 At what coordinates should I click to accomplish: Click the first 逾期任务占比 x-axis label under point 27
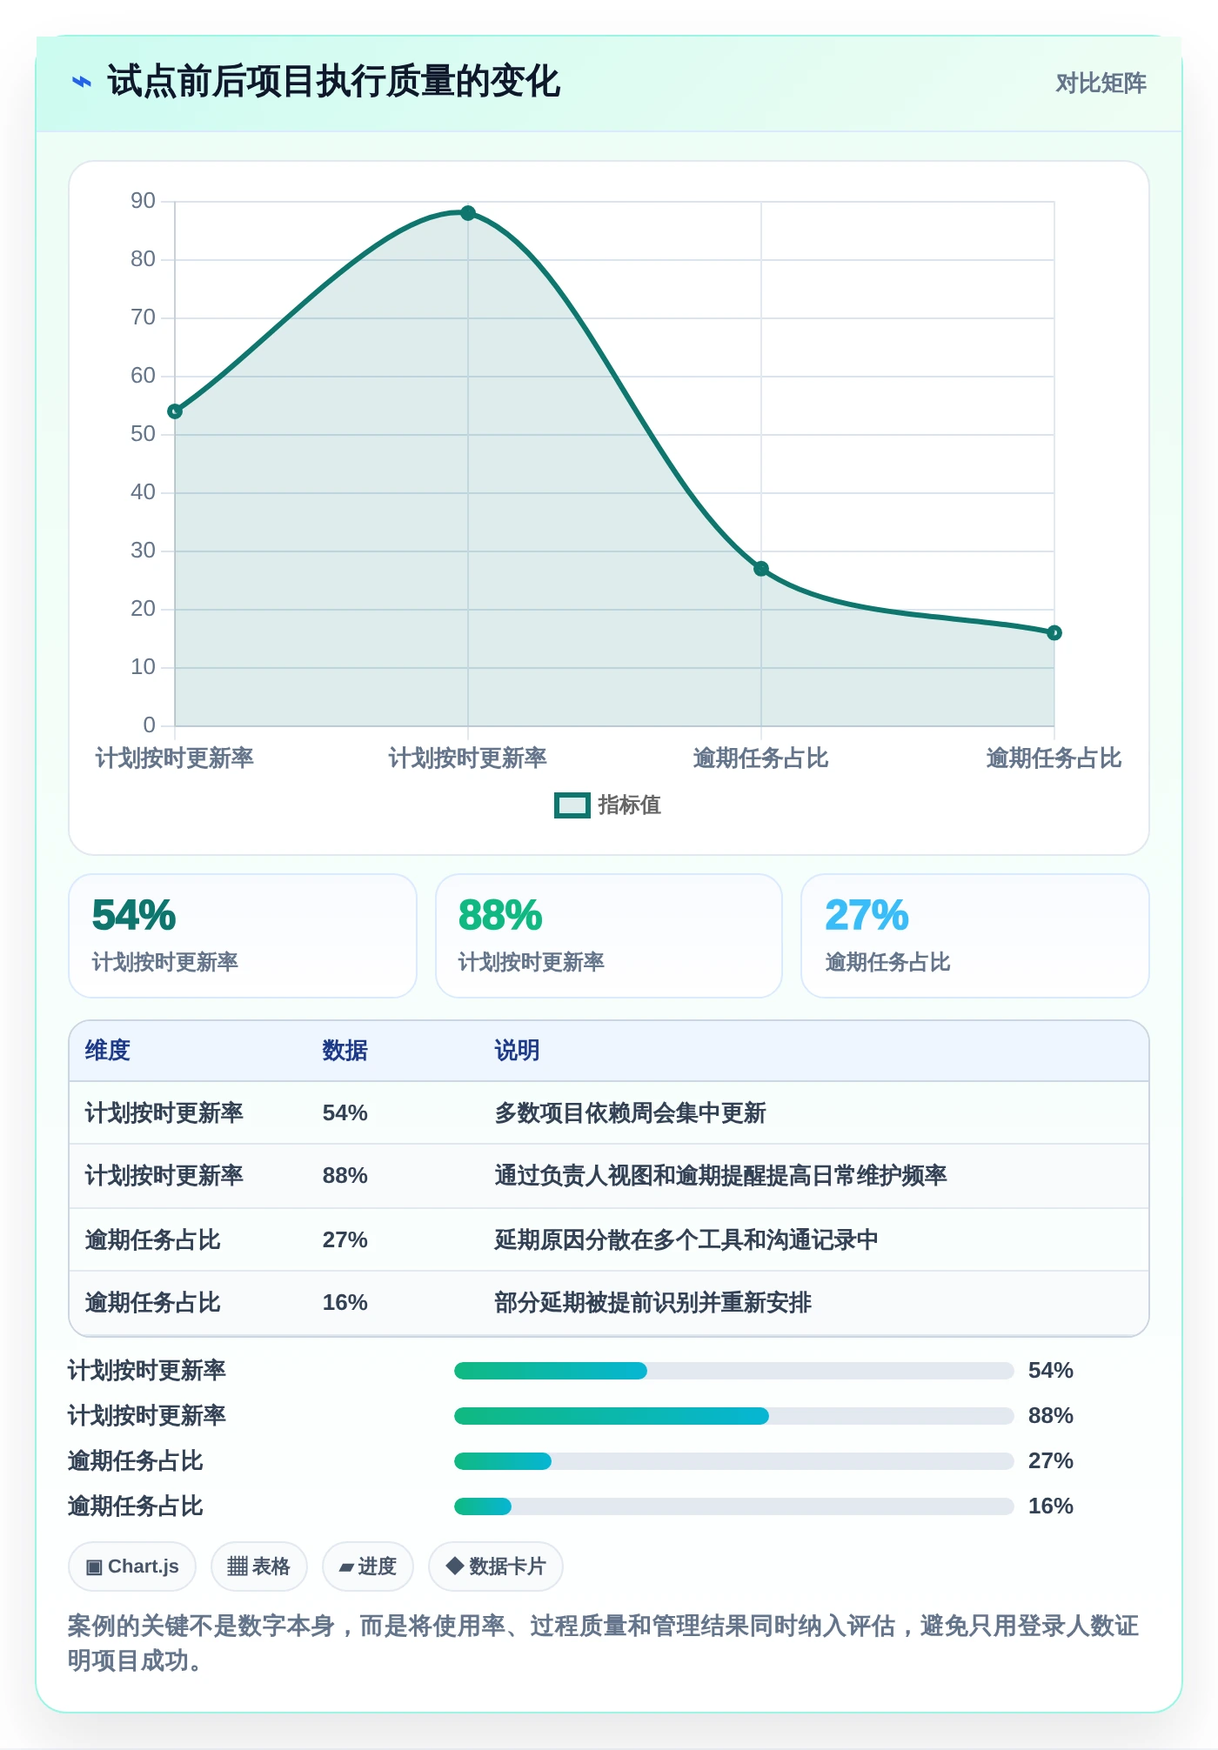(x=760, y=758)
